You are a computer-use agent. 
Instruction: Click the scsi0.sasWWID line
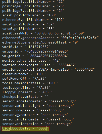pos(43,33)
